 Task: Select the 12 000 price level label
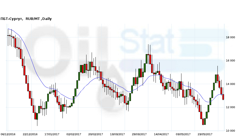pos(230,107)
